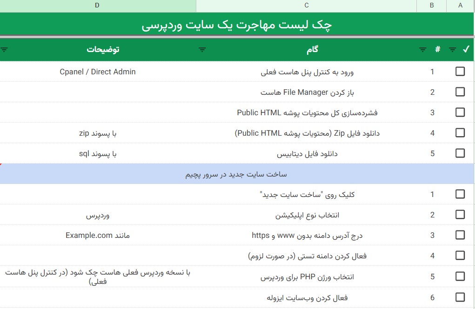Click the checkmark symbol in header row
475x309 pixels.
coord(466,50)
